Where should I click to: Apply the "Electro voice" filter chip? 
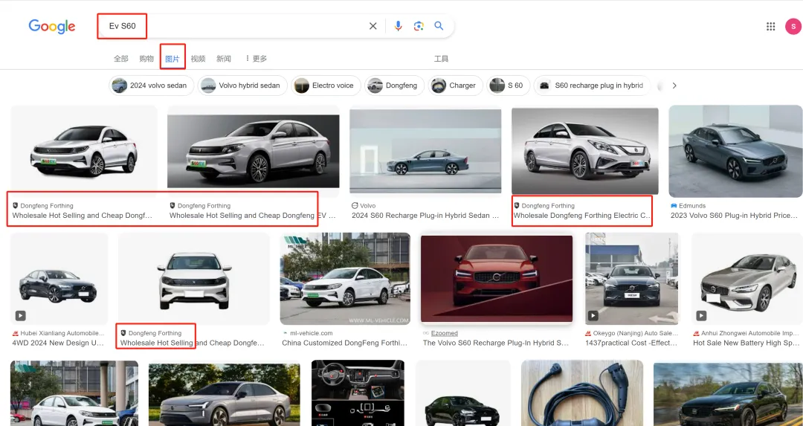(326, 85)
